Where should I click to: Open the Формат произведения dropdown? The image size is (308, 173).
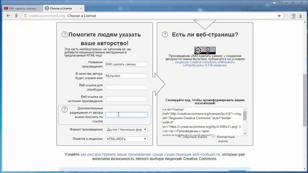point(126,129)
